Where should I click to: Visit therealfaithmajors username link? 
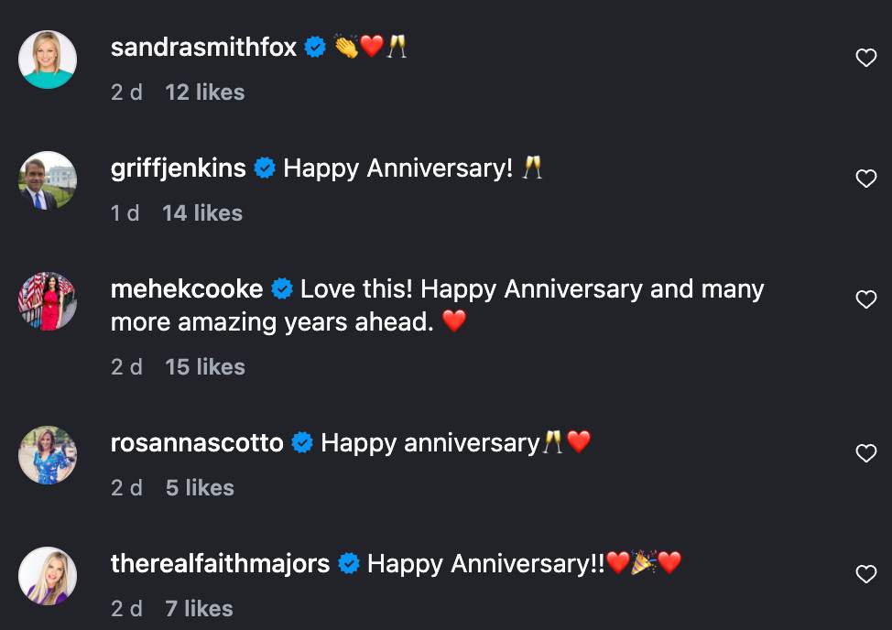[x=220, y=564]
